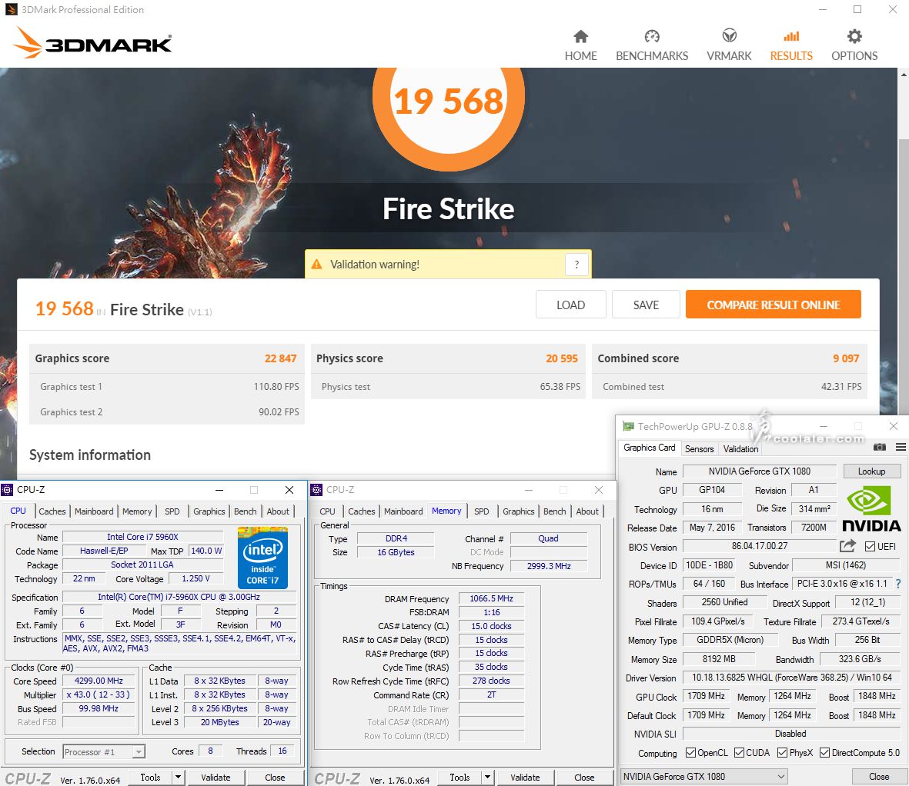Click the SAVE result button
The image size is (909, 786).
tap(646, 305)
